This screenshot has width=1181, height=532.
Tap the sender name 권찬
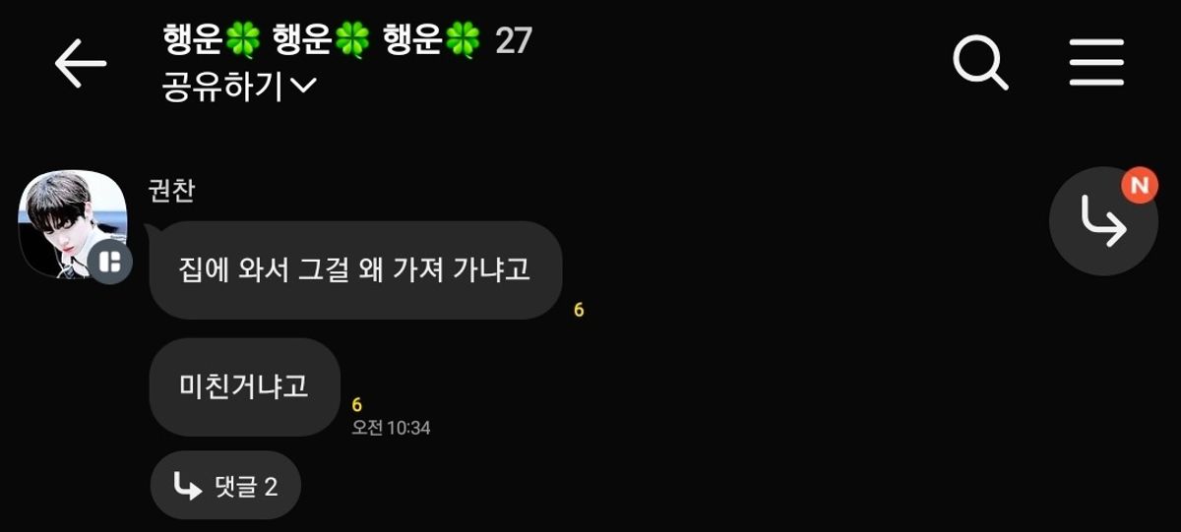tap(170, 191)
